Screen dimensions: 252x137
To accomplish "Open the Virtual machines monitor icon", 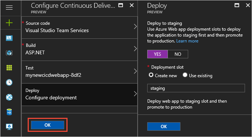I will pyautogui.click(x=9, y=127).
